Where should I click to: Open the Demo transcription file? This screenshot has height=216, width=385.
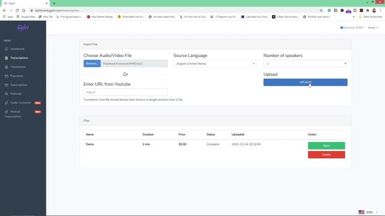click(x=326, y=146)
